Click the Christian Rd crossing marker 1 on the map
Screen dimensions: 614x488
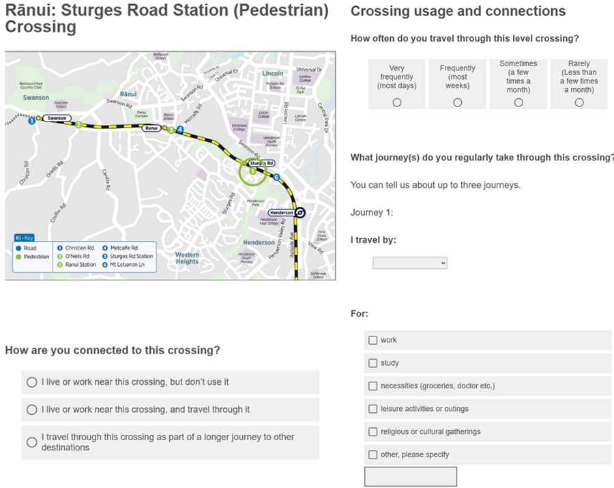[31, 121]
